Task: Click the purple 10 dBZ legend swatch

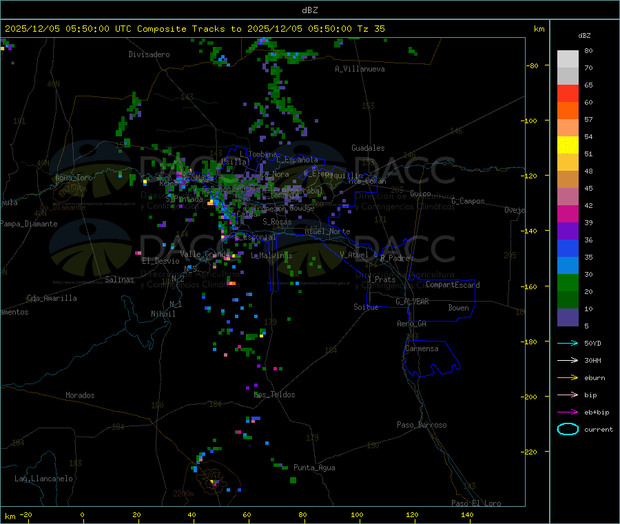Action: coord(568,317)
